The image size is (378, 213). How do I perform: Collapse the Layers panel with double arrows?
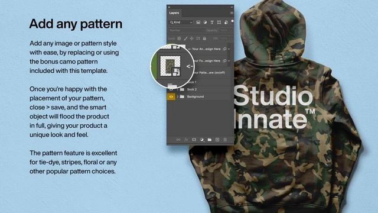(x=232, y=7)
